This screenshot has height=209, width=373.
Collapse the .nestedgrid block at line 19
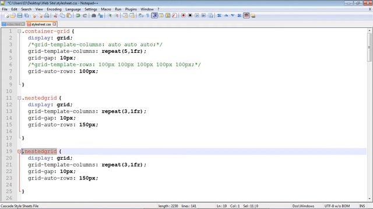coord(19,151)
